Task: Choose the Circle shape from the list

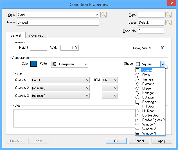Action: point(150,75)
